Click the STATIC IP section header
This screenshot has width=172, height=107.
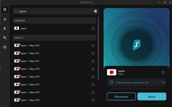pos(54,38)
